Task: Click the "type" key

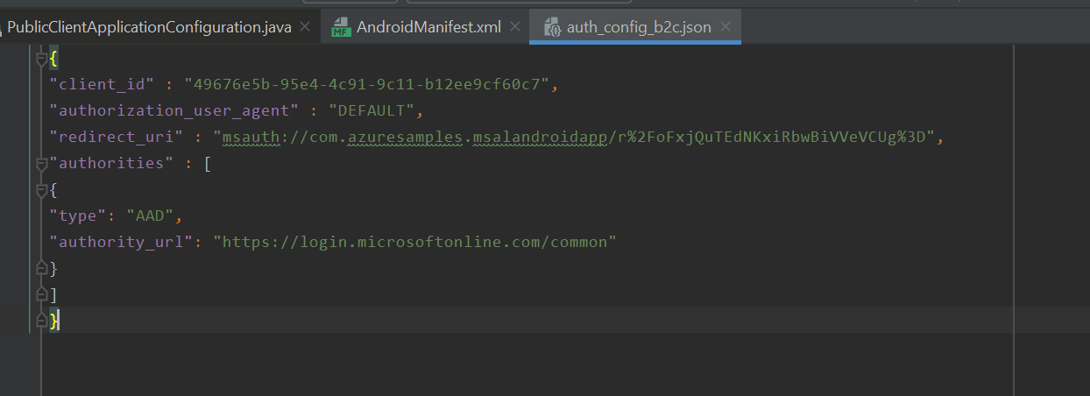Action: [79, 216]
